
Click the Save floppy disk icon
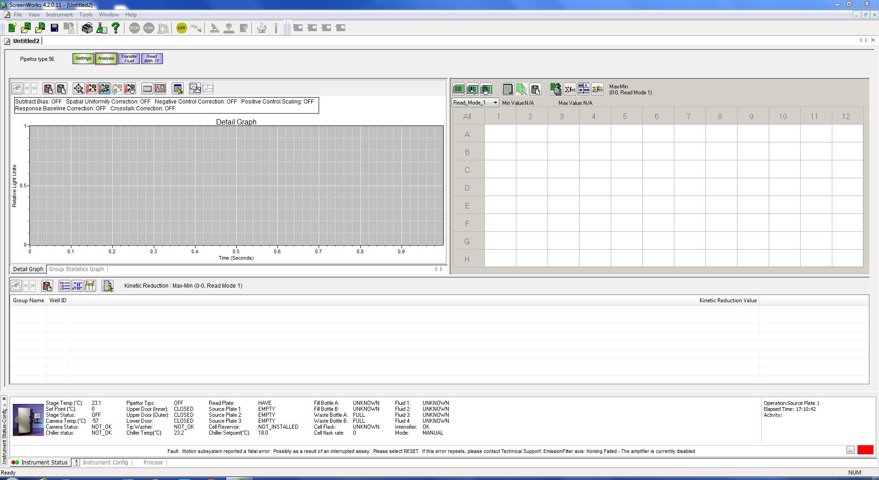pos(54,28)
